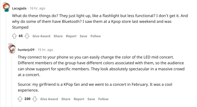
Task: Report hunterjc09's reply
Action: (x=79, y=99)
